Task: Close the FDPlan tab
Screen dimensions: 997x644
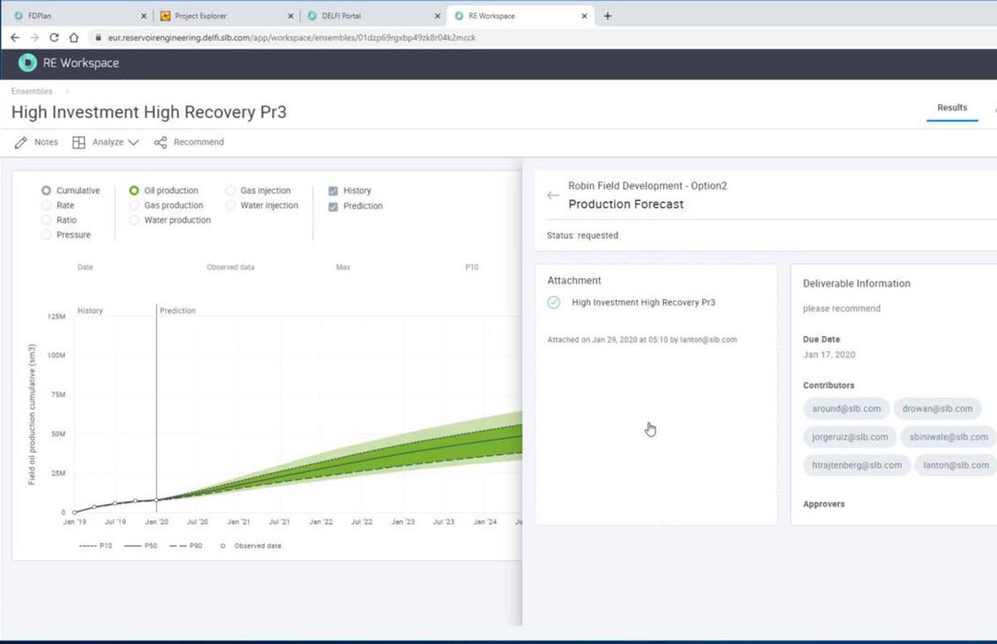Action: (x=144, y=16)
